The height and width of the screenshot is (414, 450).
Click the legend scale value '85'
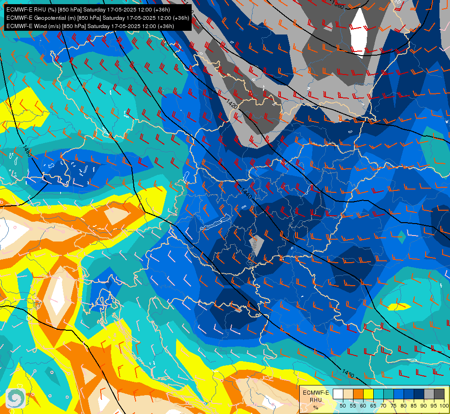pos(414,406)
